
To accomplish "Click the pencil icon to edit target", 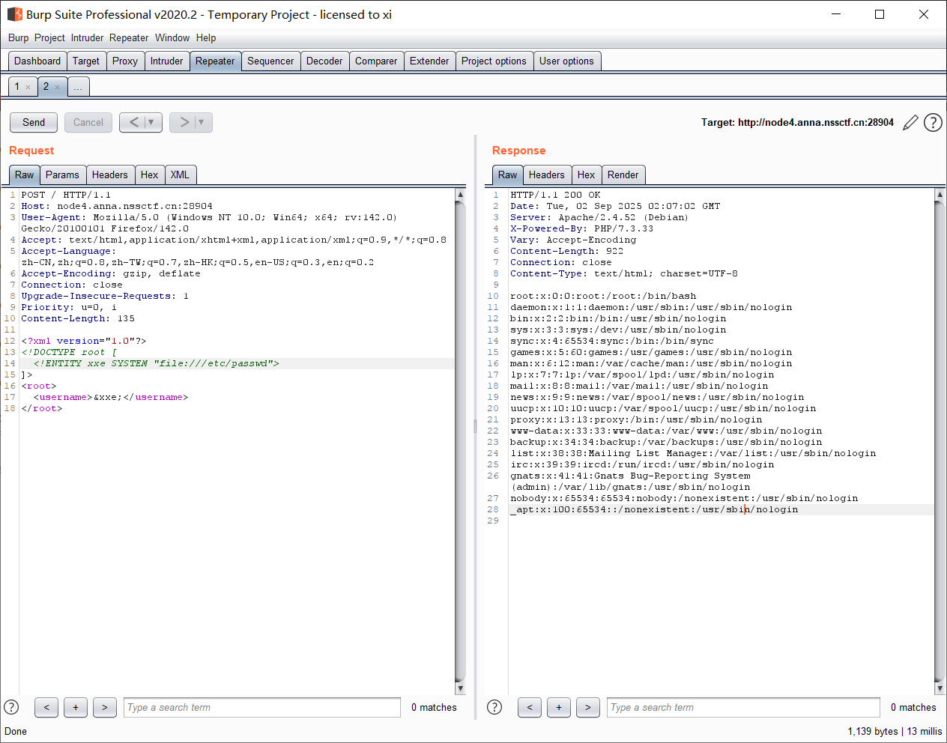I will (x=910, y=123).
